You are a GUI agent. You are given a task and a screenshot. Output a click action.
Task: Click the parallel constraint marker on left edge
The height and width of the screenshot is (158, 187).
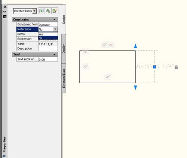click(x=86, y=66)
